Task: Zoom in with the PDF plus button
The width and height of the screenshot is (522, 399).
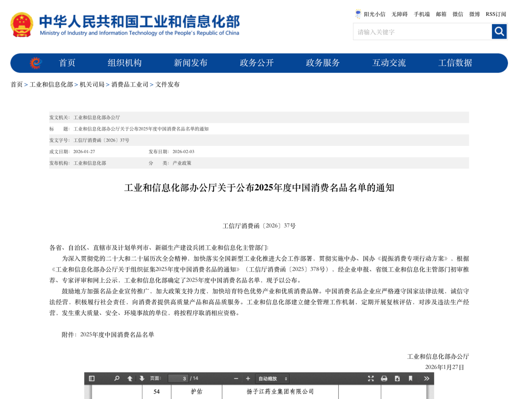Action: [248, 379]
